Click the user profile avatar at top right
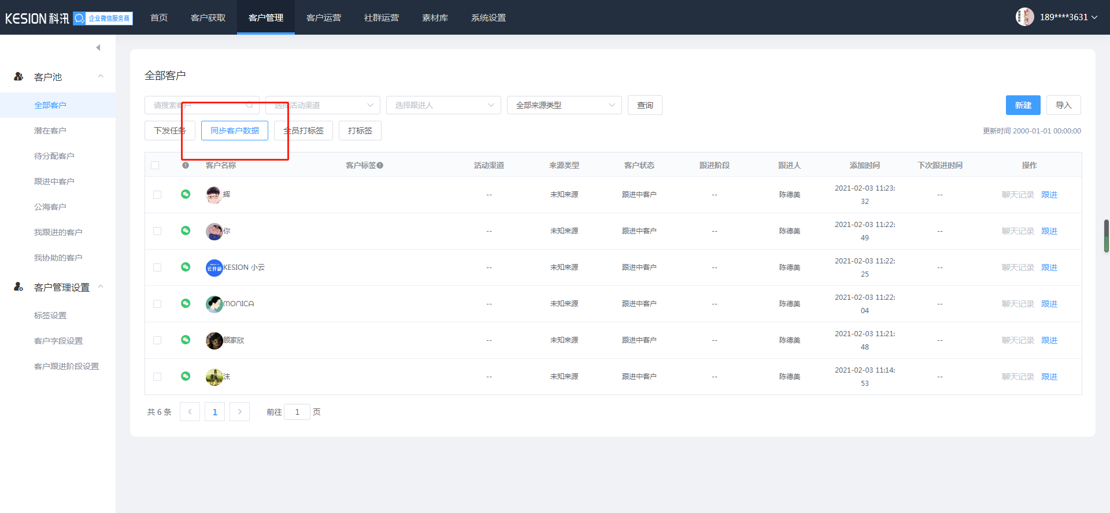Screen dimensions: 1110x513 point(1024,17)
